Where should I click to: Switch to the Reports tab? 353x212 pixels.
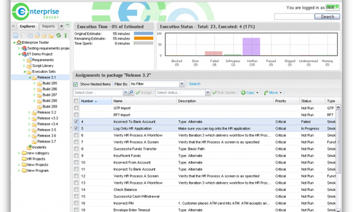pos(48,26)
